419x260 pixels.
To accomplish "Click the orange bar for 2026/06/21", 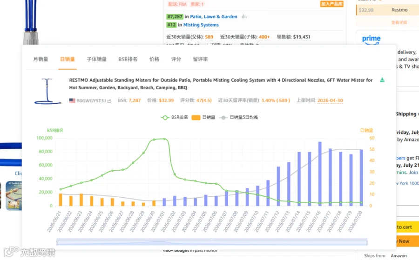I will [61, 200].
